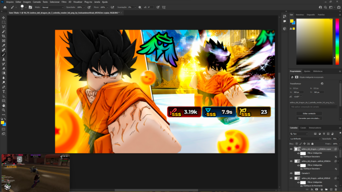Select the Frame tool
This screenshot has width=342, height=192.
click(x=3, y=41)
